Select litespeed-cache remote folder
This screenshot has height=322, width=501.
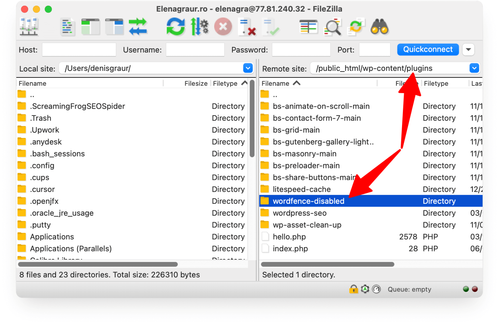371,189
